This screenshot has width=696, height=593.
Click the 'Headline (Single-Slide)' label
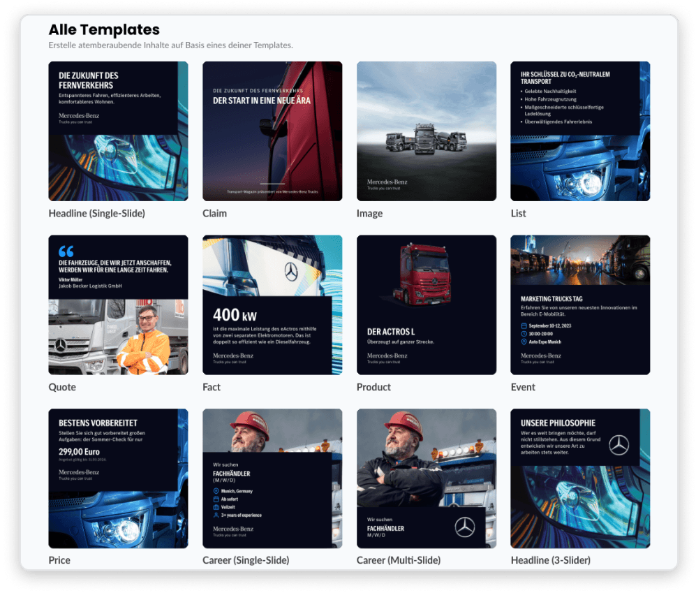pos(97,214)
